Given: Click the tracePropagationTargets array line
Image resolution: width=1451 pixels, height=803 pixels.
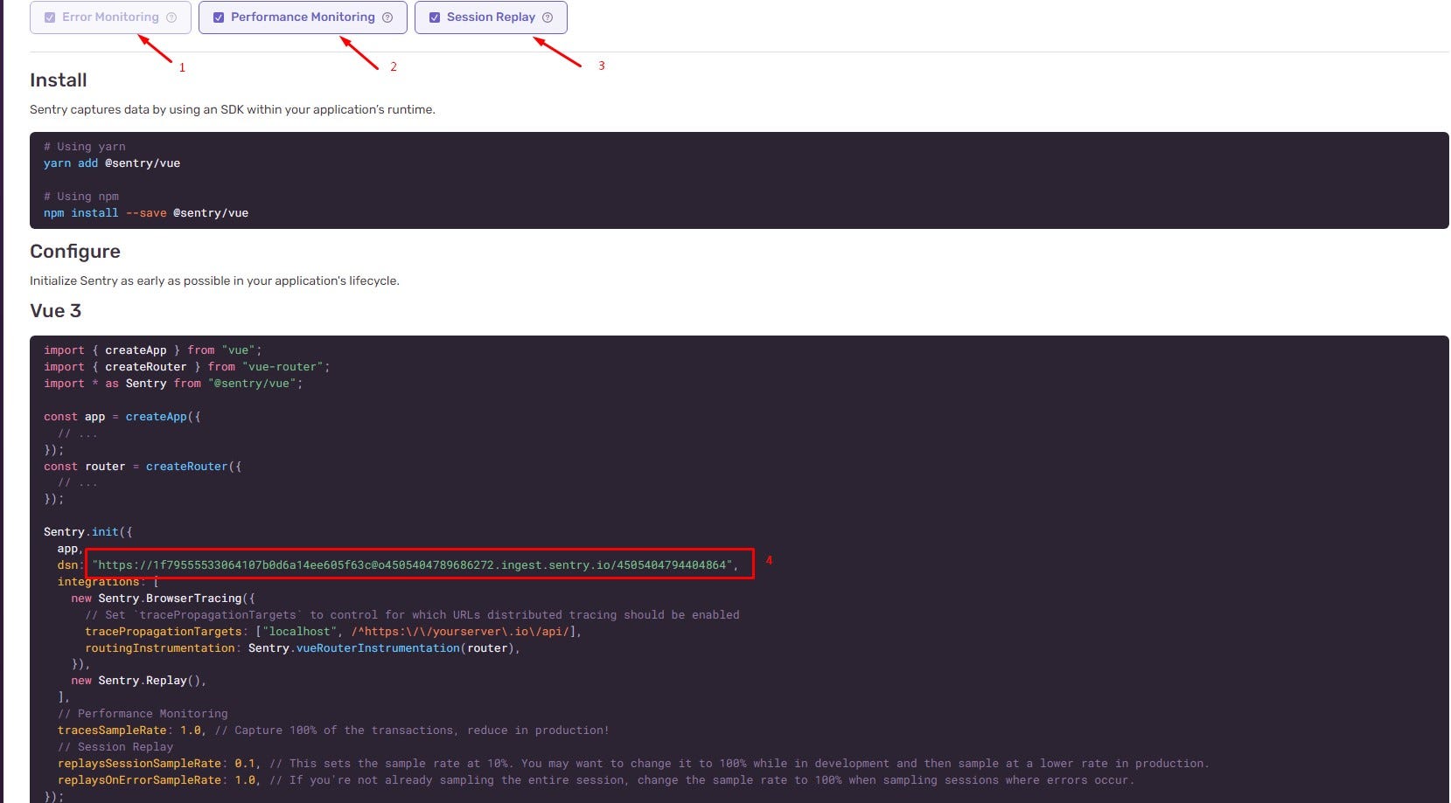Looking at the screenshot, I should pyautogui.click(x=333, y=632).
